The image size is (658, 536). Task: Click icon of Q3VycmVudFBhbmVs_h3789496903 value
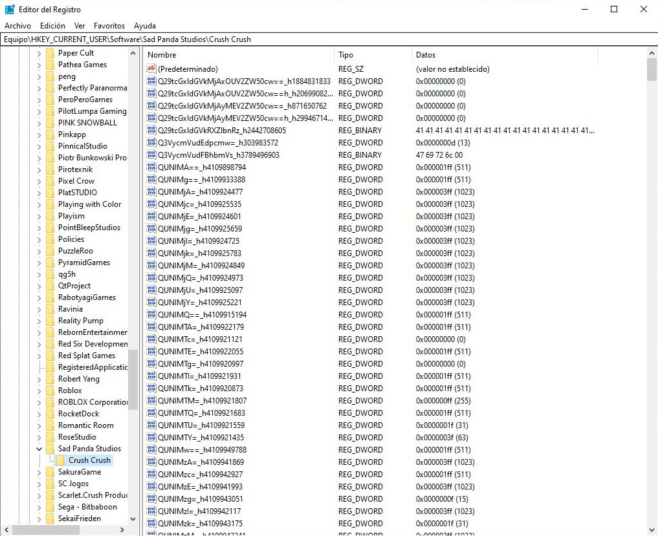click(x=151, y=155)
